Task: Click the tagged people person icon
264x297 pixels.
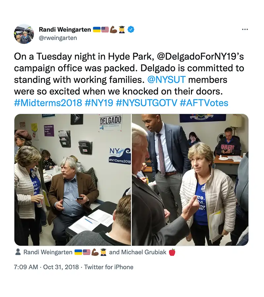Action: pyautogui.click(x=18, y=252)
